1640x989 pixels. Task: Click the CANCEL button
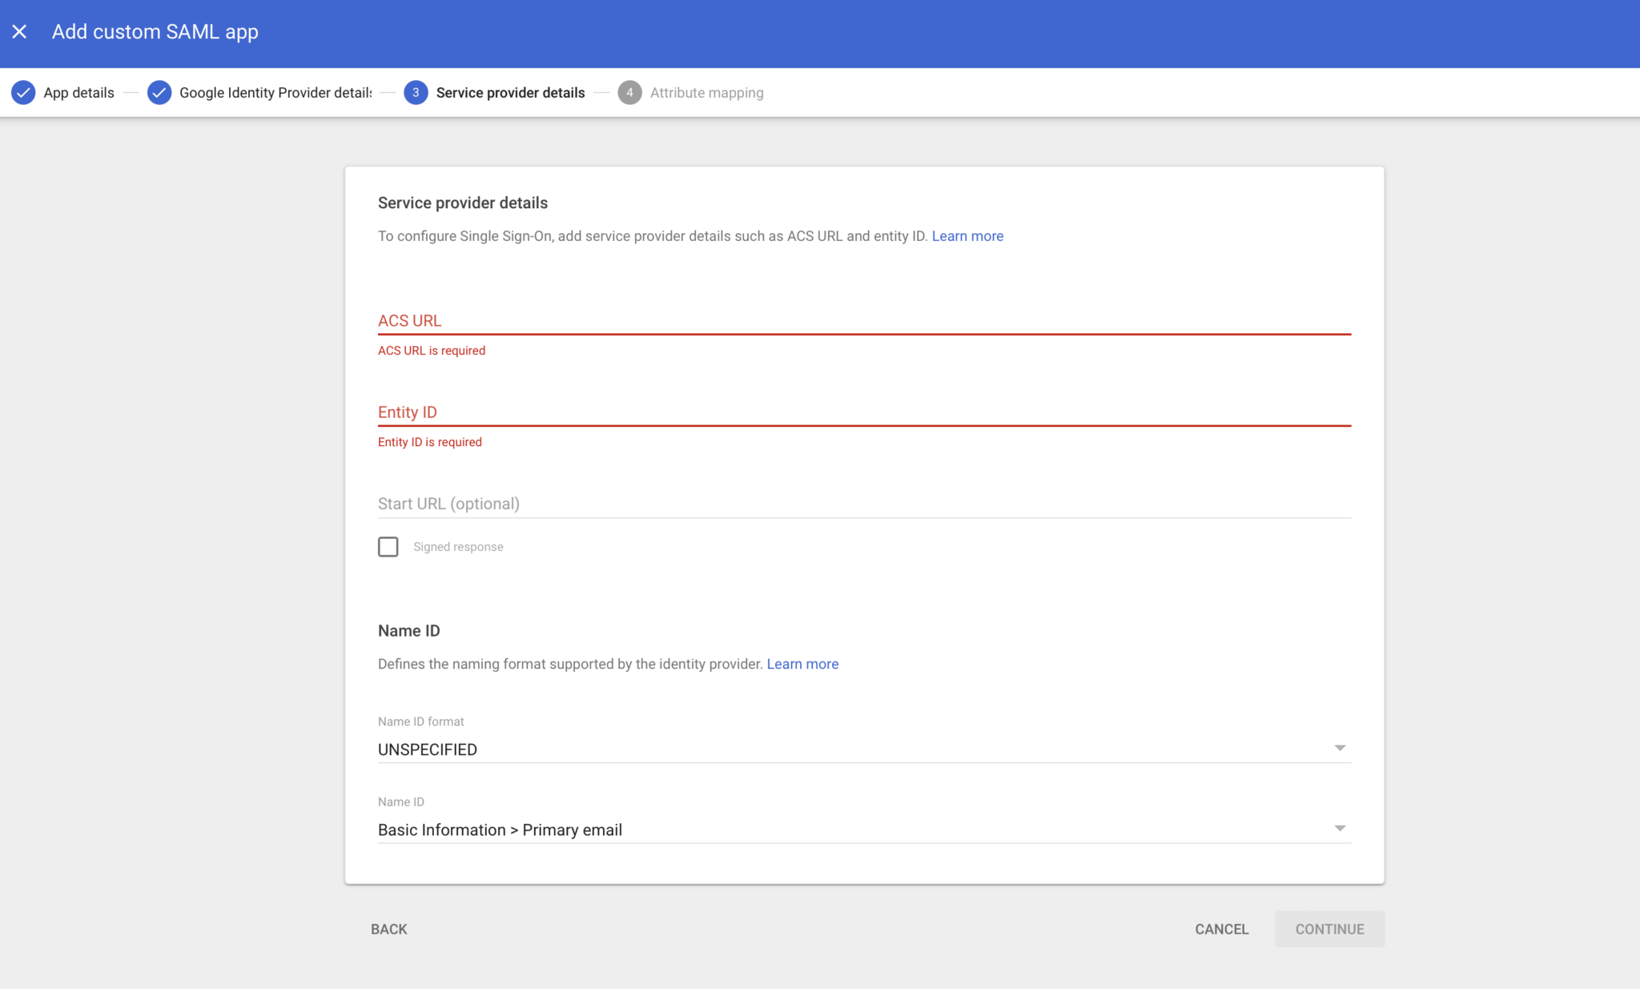(1222, 929)
